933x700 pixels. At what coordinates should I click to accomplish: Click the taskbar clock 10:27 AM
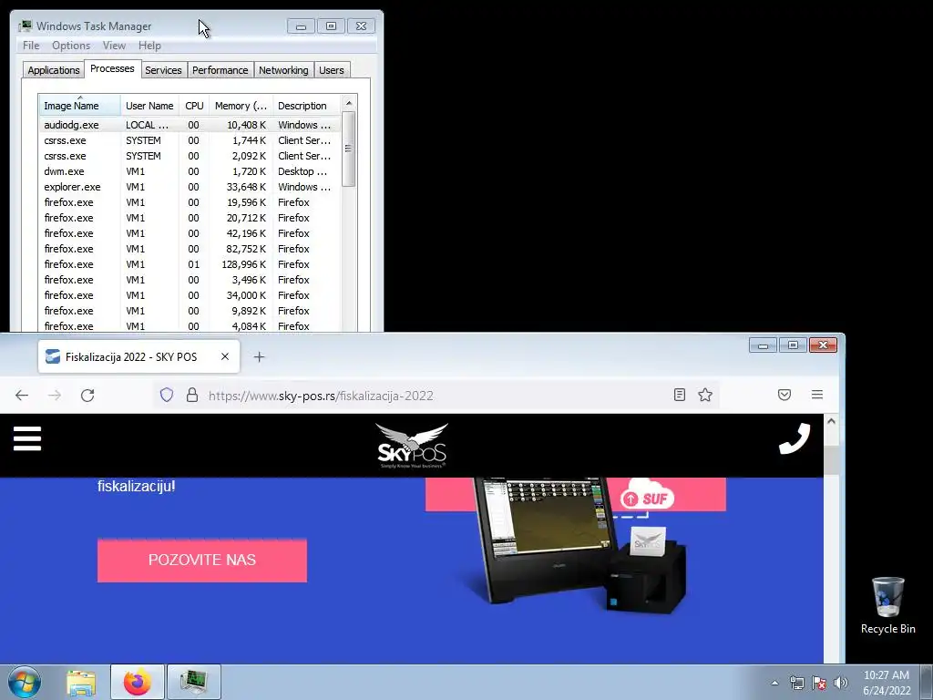click(887, 683)
